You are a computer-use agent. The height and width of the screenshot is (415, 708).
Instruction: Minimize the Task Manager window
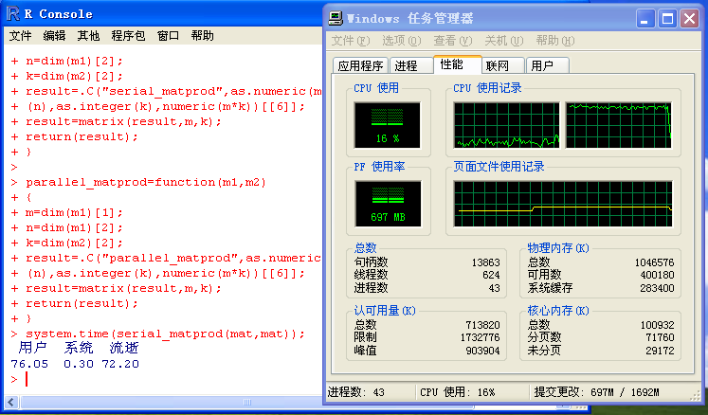(x=644, y=18)
